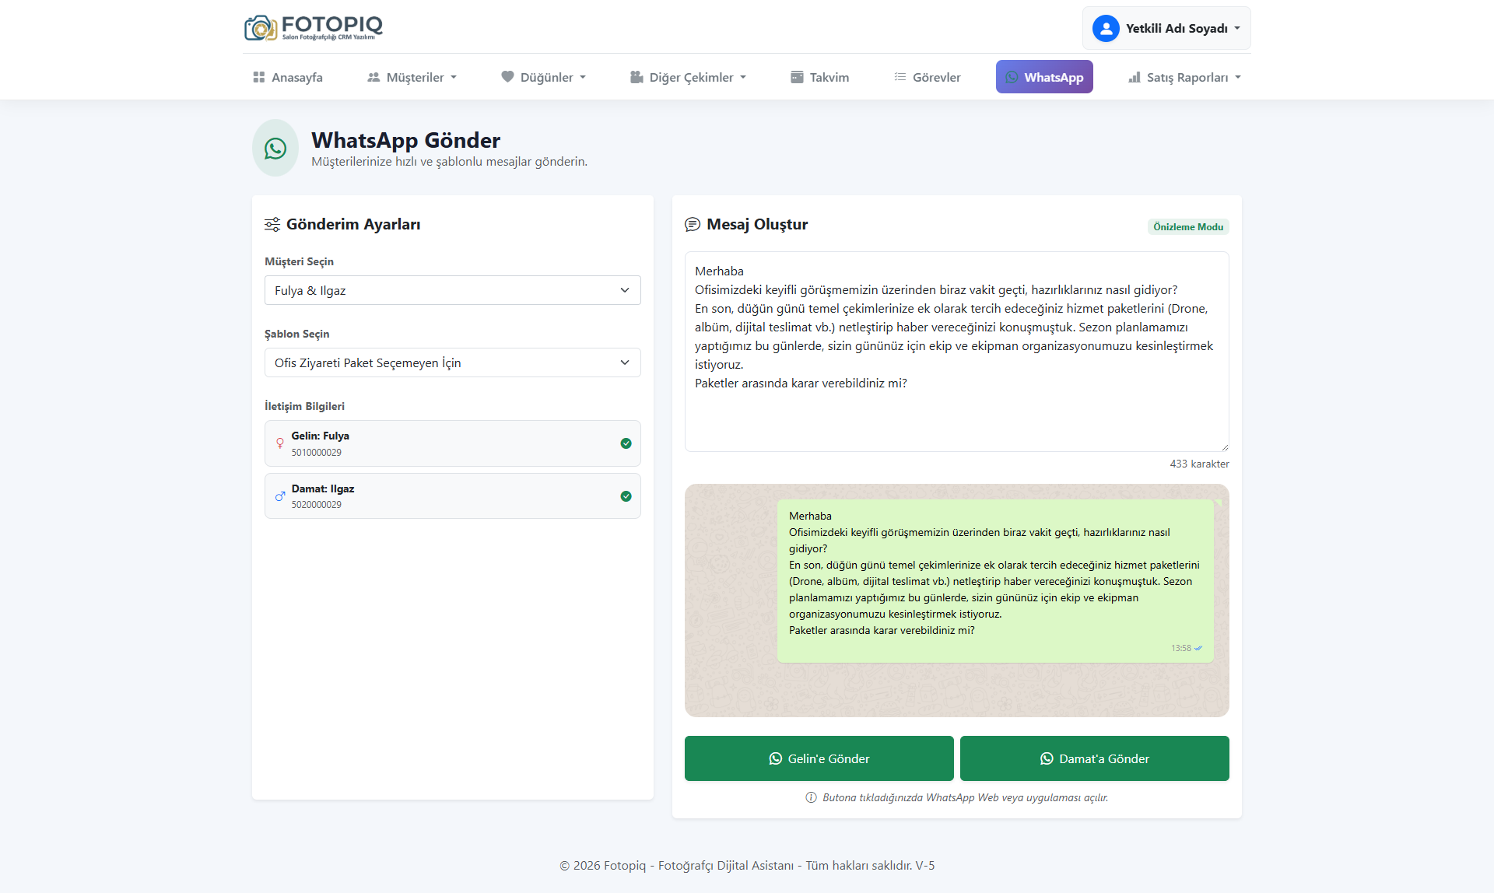
Task: Open the Şablon Seçin dropdown
Action: click(x=452, y=362)
